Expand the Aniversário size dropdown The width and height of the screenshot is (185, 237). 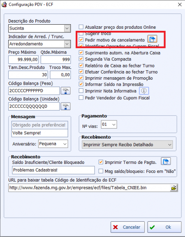tap(53, 144)
